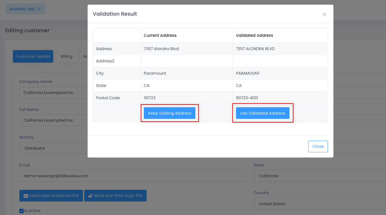Dismiss the Validation Result dialog with the X
Viewport: 386px width, 215px height.
[x=324, y=14]
